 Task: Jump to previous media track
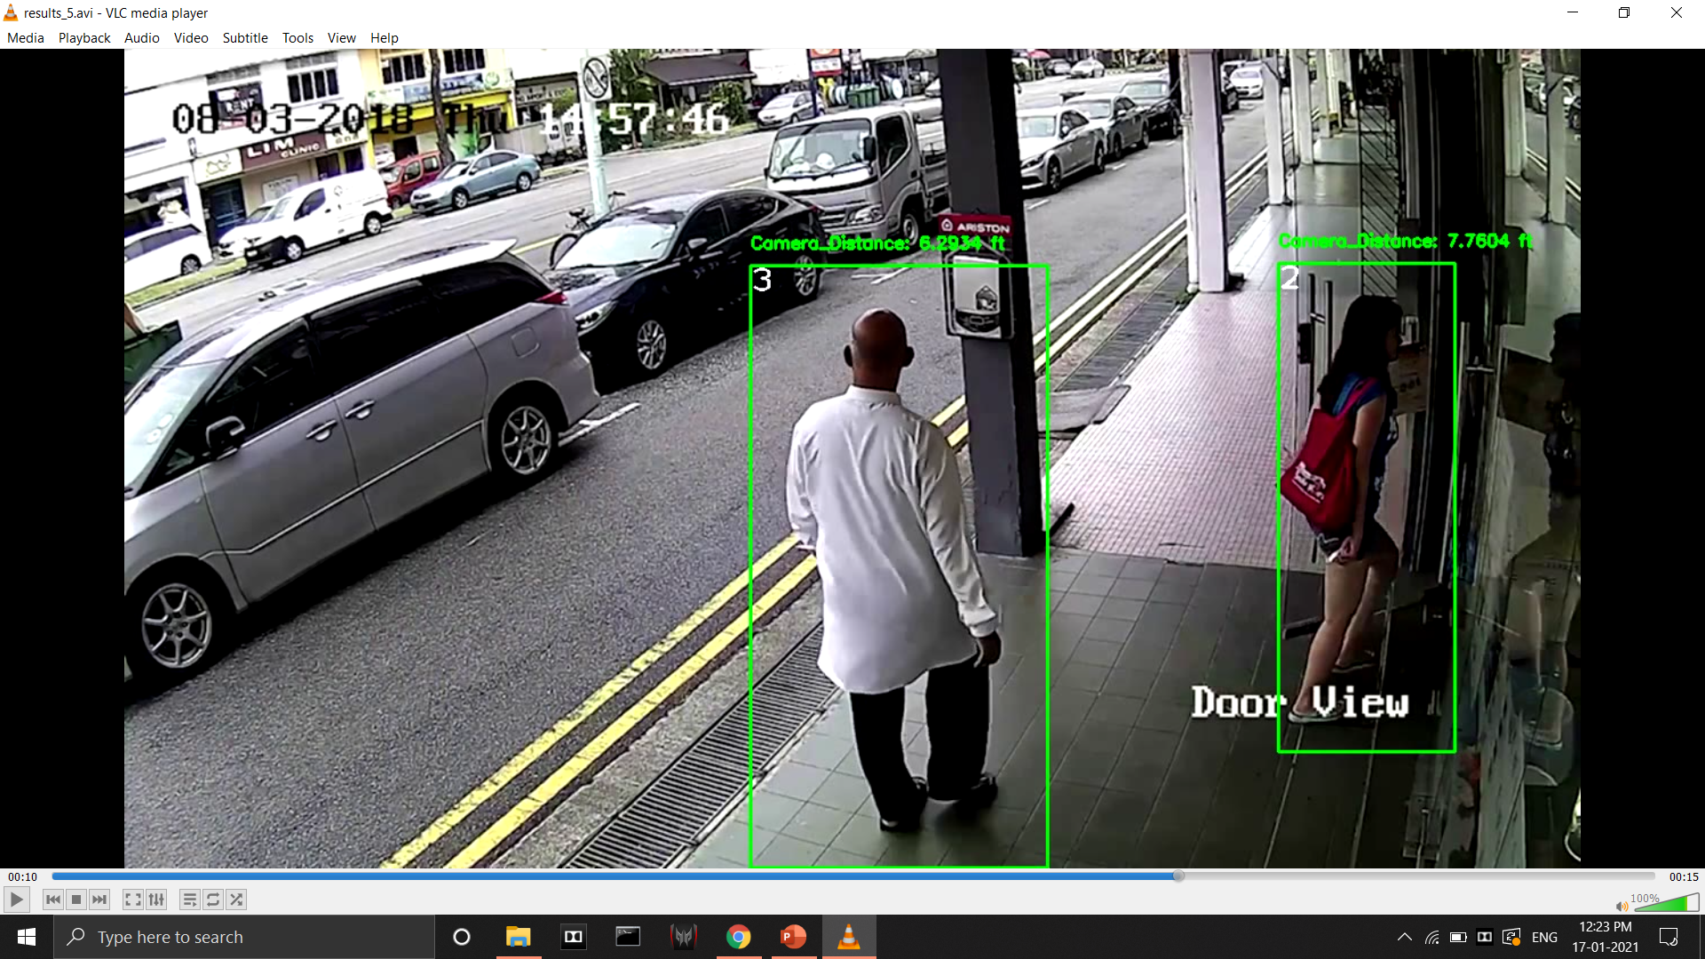53,900
